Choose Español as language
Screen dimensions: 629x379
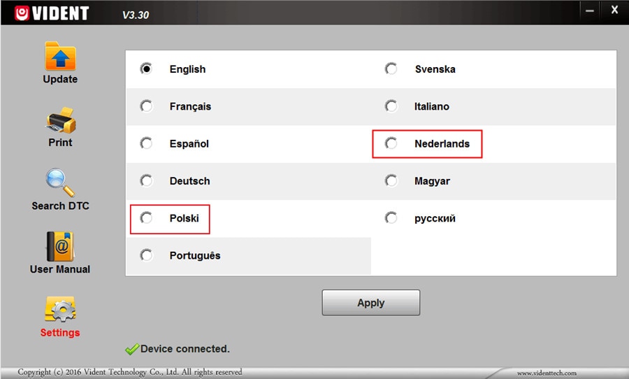[x=146, y=143]
